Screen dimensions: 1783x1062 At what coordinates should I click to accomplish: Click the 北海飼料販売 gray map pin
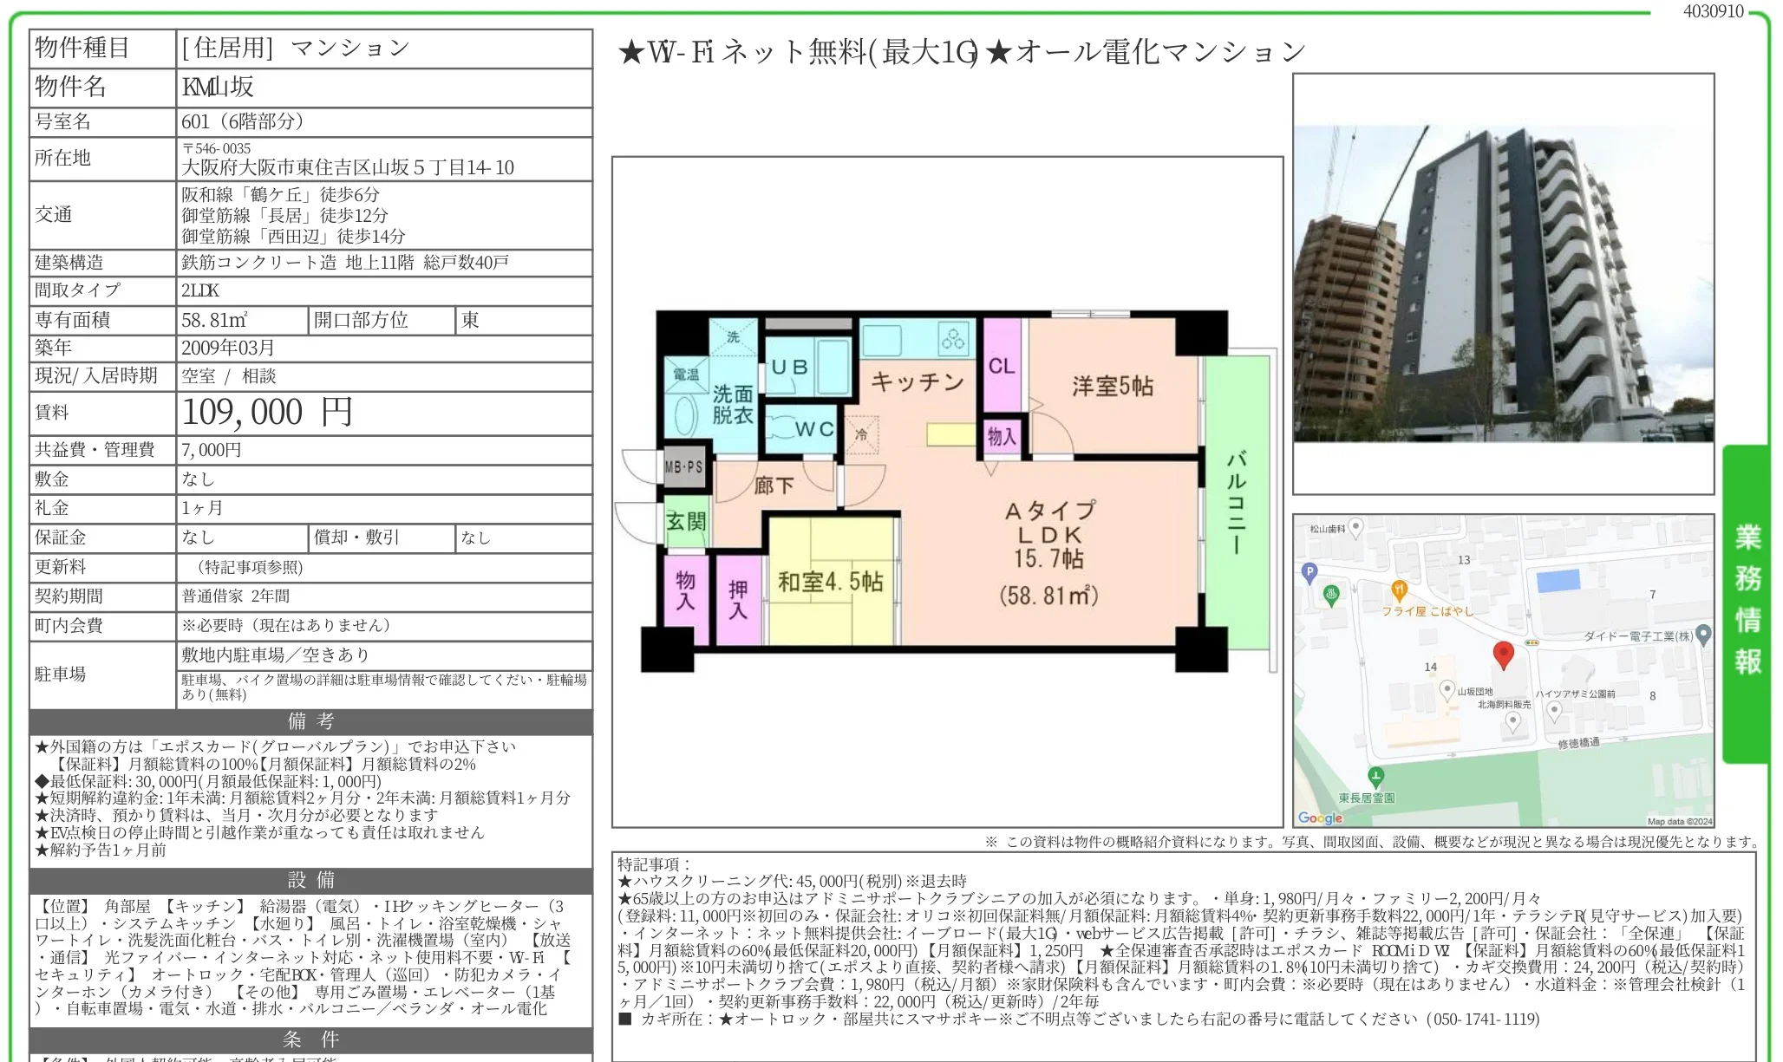coord(1512,722)
